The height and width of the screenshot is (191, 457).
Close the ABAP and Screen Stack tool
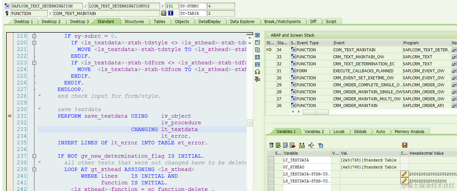click(257, 35)
